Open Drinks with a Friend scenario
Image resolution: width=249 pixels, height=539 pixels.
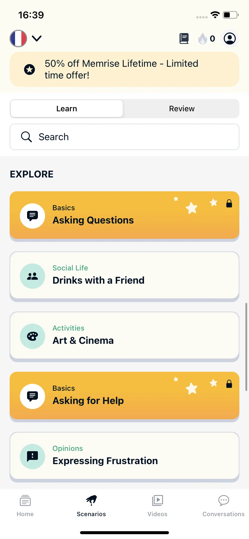(124, 276)
